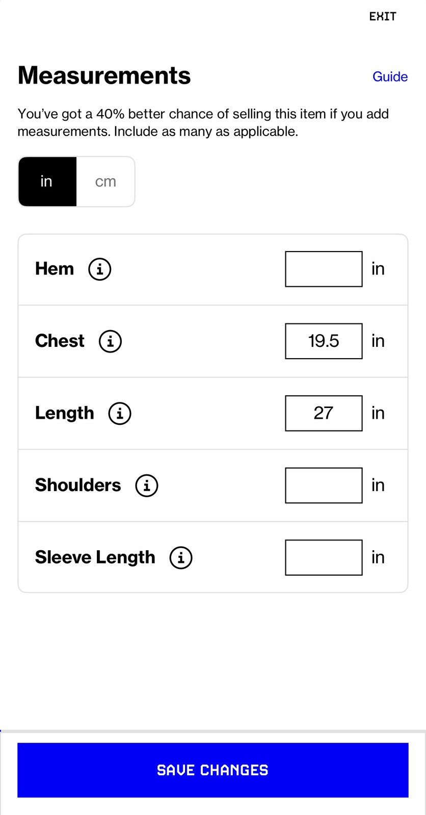
Task: Edit the Chest value 19.5
Action: [324, 341]
